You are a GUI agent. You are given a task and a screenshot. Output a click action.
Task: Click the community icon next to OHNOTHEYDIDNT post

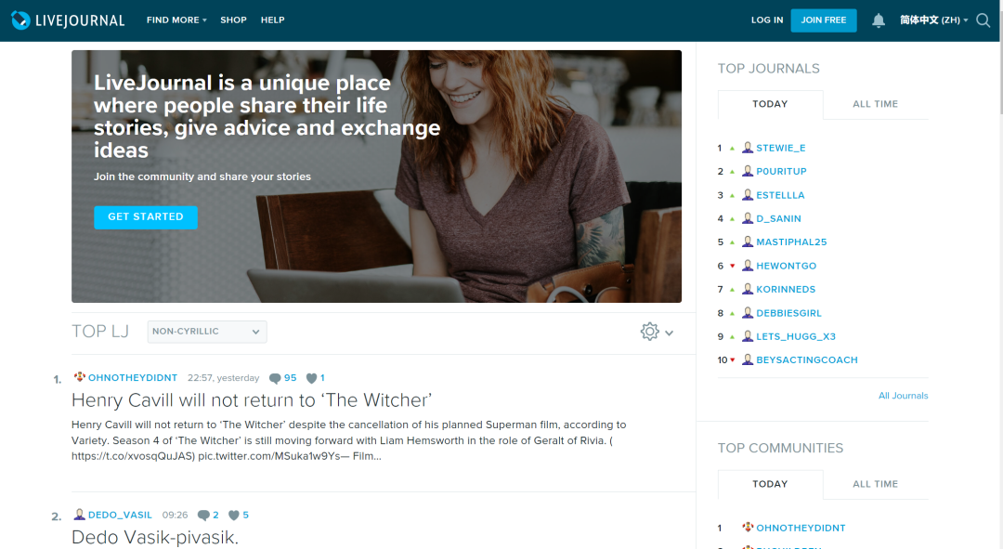click(79, 377)
